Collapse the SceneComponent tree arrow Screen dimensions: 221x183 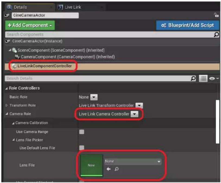(10, 50)
